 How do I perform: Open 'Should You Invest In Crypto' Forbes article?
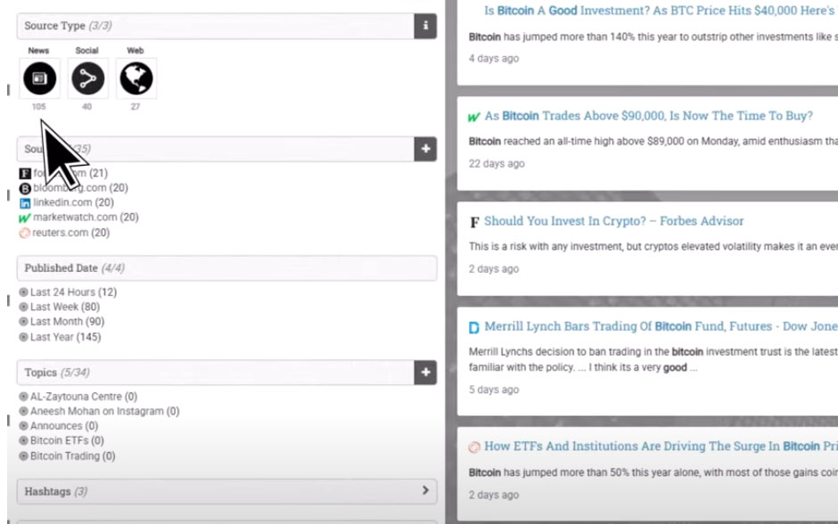point(613,221)
